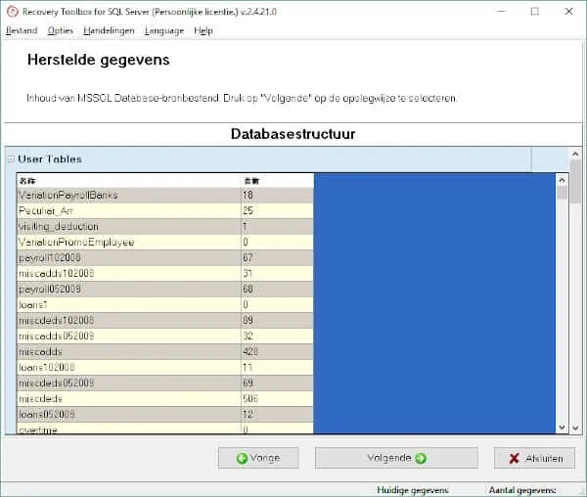The image size is (587, 497).
Task: Select the loans052009 table row
Action: pos(165,415)
